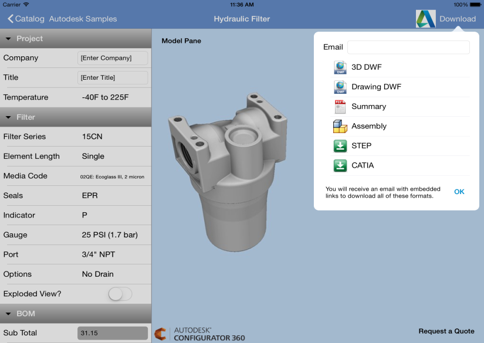Screen dimensions: 484x343
Task: Tap the Temperature value -40F to 225F
Action: 105,97
